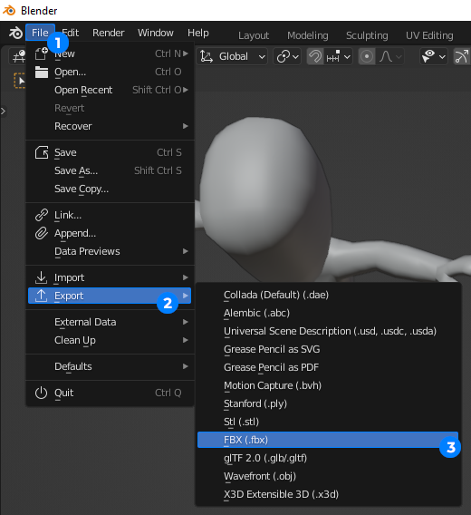This screenshot has width=471, height=515.
Task: Click the Export upload-arrow icon
Action: [x=41, y=296]
